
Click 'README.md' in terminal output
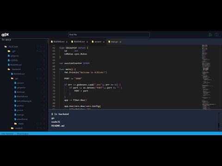[58, 126]
